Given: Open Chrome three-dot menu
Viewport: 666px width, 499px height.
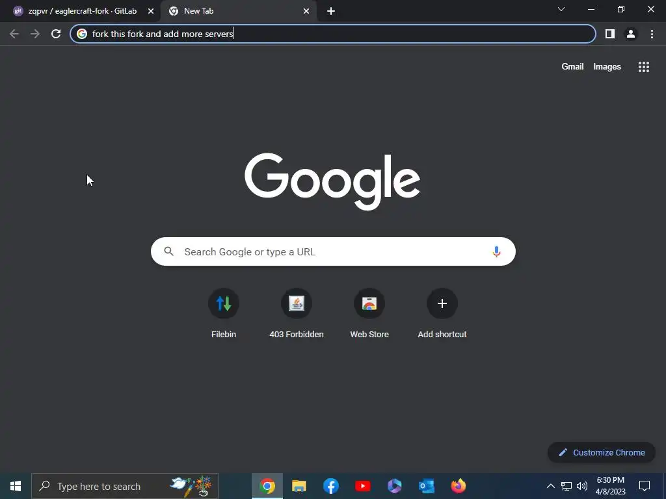Looking at the screenshot, I should [652, 34].
